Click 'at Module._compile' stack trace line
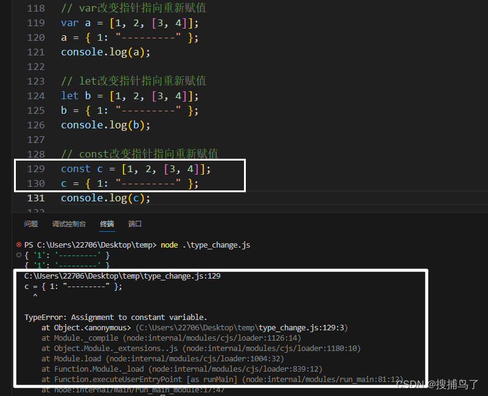This screenshot has width=488, height=396. (x=171, y=338)
